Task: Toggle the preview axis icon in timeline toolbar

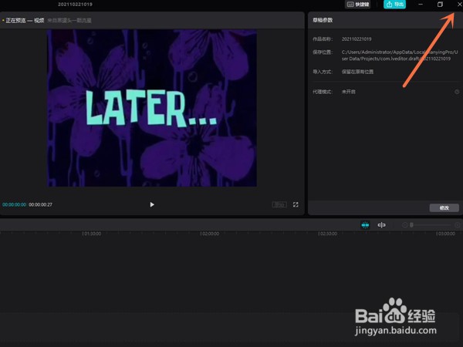Action: (x=381, y=225)
